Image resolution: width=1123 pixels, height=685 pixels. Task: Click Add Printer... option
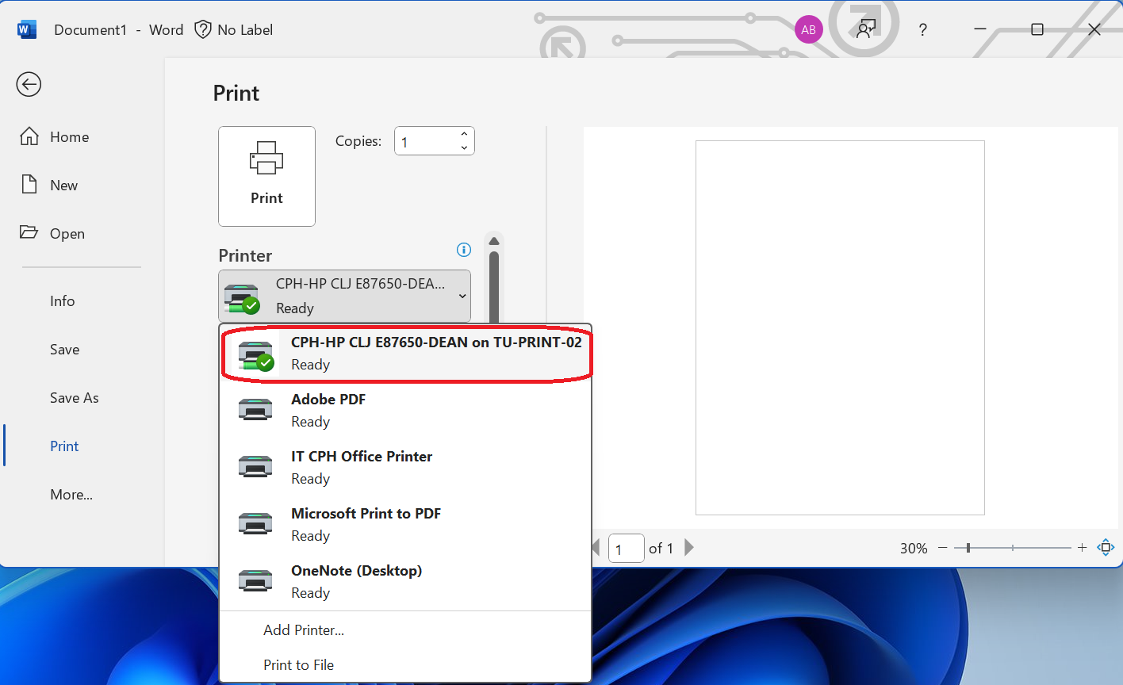tap(304, 630)
